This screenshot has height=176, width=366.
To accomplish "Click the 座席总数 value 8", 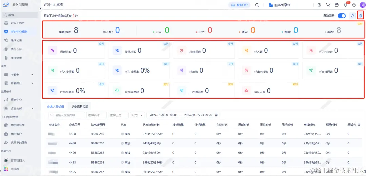I will click(76, 30).
